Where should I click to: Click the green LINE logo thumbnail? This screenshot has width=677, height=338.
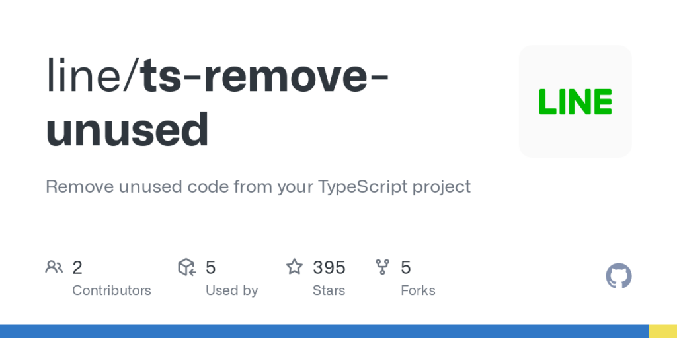click(x=575, y=101)
